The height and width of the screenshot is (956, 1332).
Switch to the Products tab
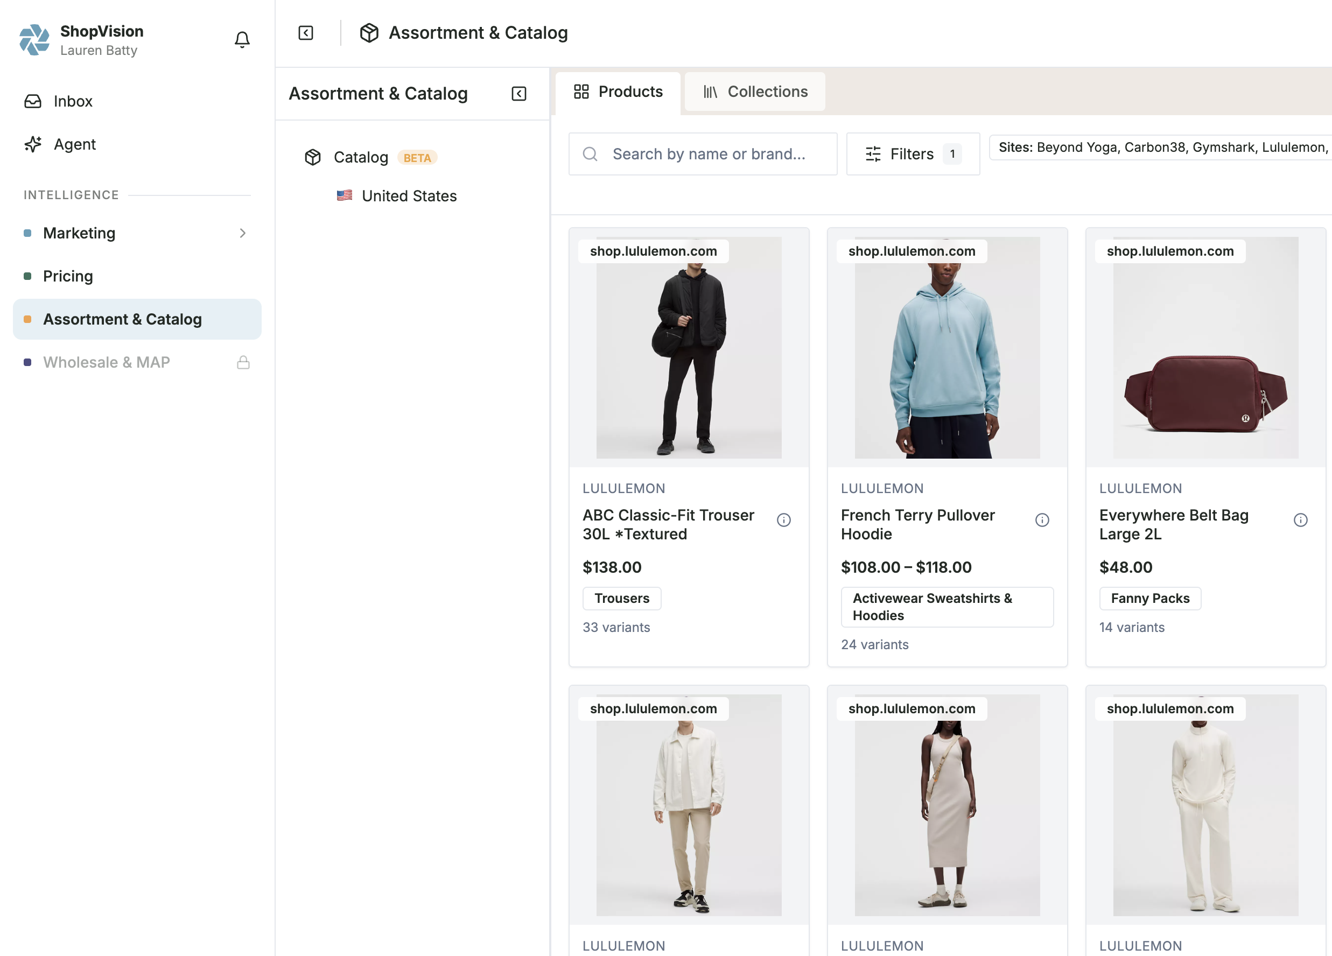coord(619,92)
